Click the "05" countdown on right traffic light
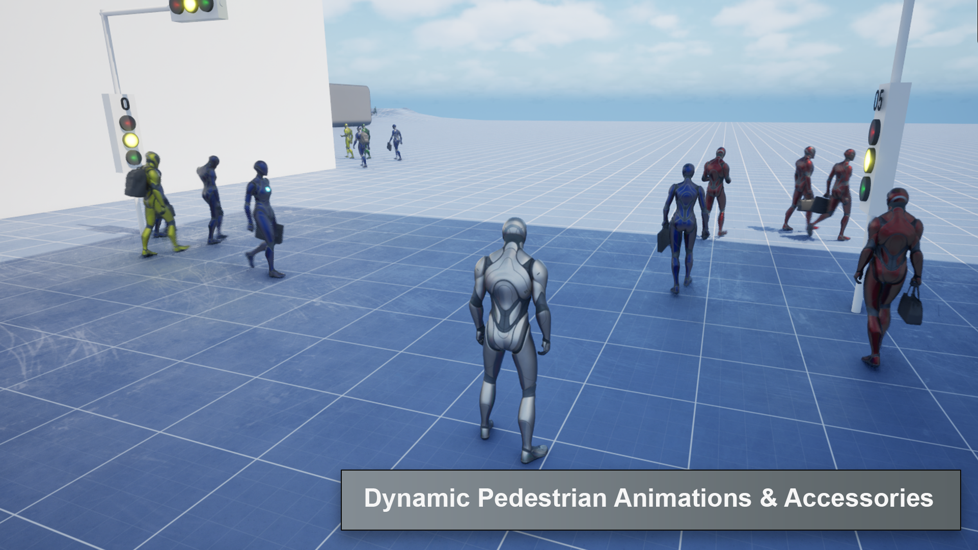The image size is (978, 550). click(x=878, y=100)
